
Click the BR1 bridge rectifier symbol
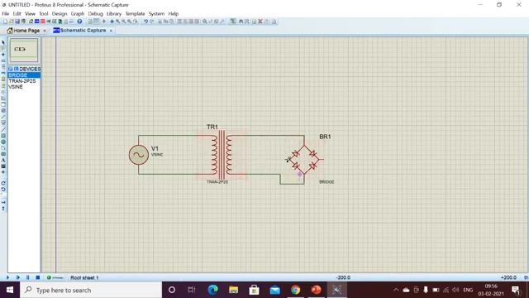pyautogui.click(x=304, y=160)
